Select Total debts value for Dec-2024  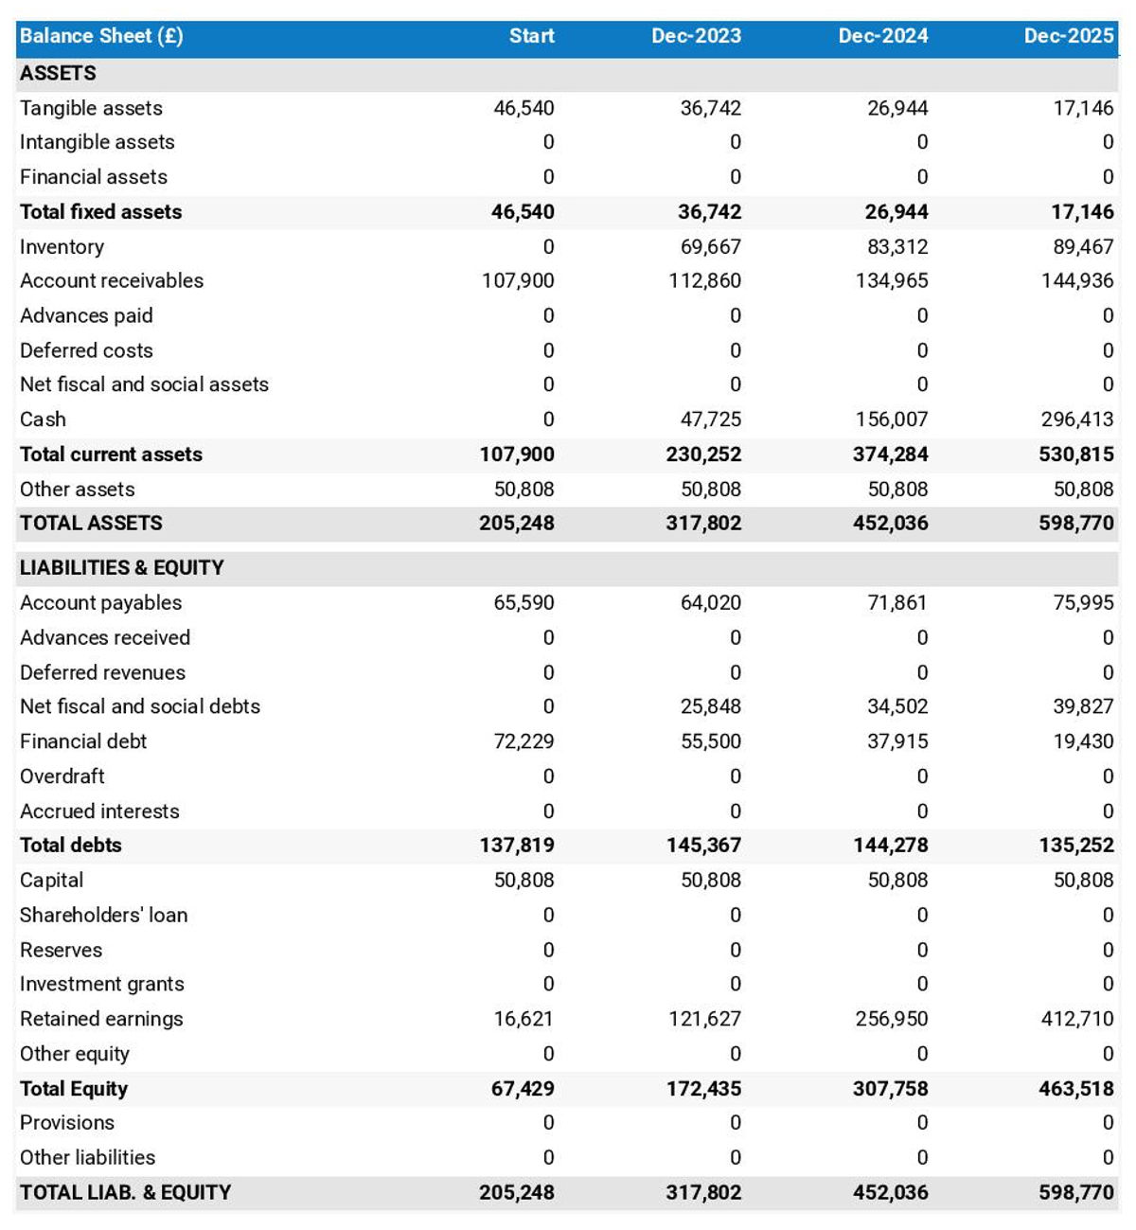pos(891,846)
